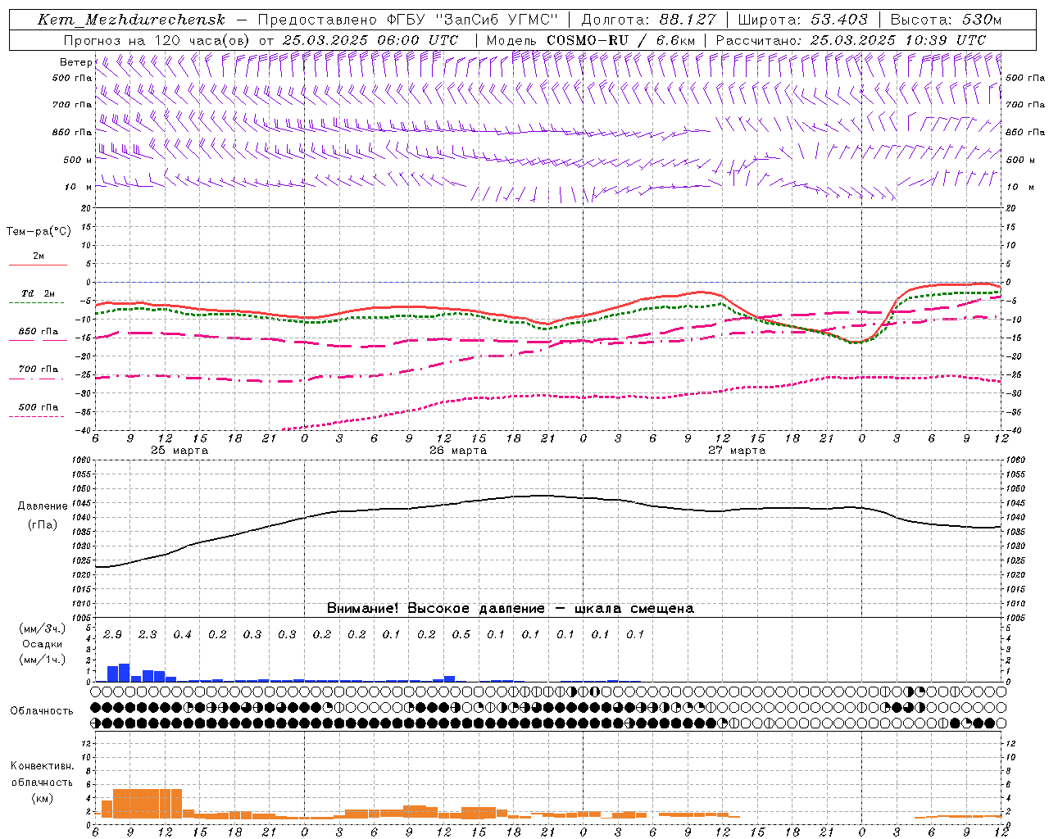Click the 'Осадки' precipitation label

point(42,644)
